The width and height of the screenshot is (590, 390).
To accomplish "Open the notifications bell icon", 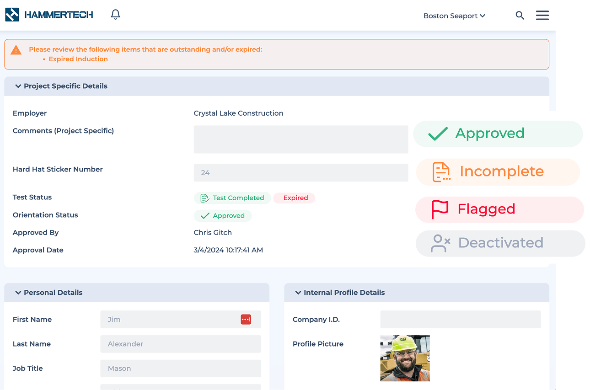I will 115,14.
